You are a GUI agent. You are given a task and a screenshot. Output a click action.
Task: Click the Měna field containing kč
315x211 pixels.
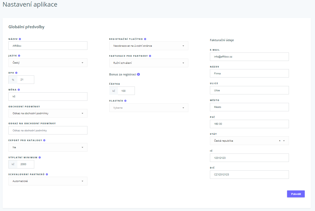[x=48, y=97]
